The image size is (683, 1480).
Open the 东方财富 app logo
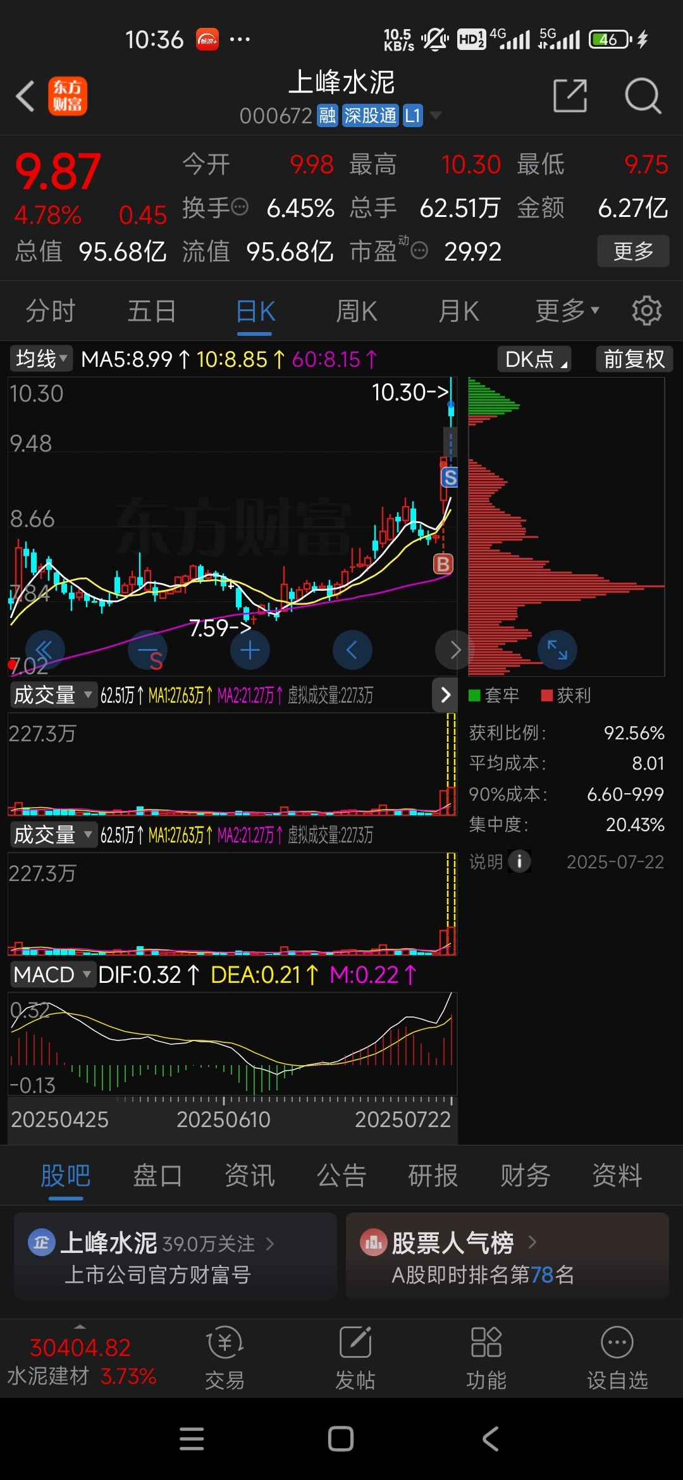[68, 96]
